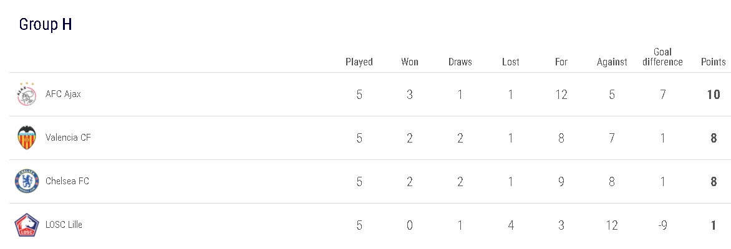Sort table by Played column header
The width and height of the screenshot is (731, 249).
(x=359, y=62)
